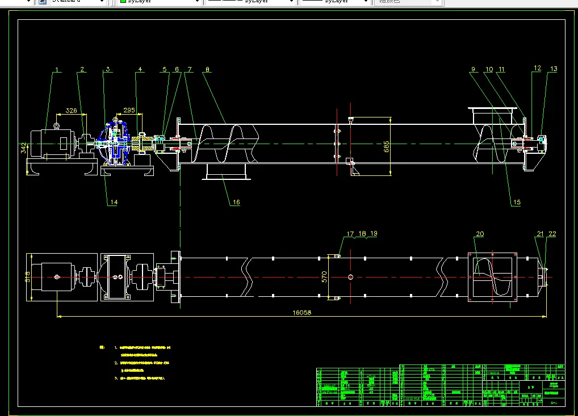
Task: Click the 342 vertical dimension text
Action: [x=24, y=148]
